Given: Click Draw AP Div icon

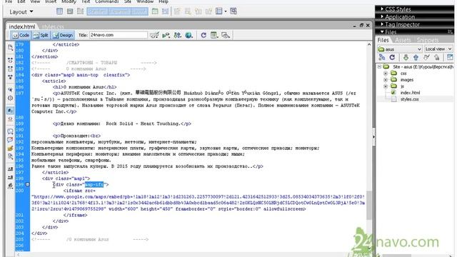Looking at the screenshot, I should [x=80, y=11].
